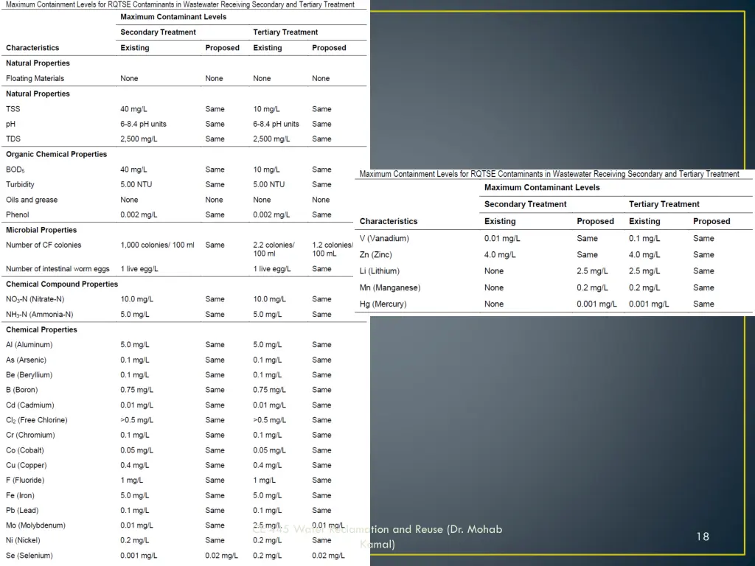Select the Vanadium row's '0.01 mg/L' value
The width and height of the screenshot is (755, 566).
[502, 239]
